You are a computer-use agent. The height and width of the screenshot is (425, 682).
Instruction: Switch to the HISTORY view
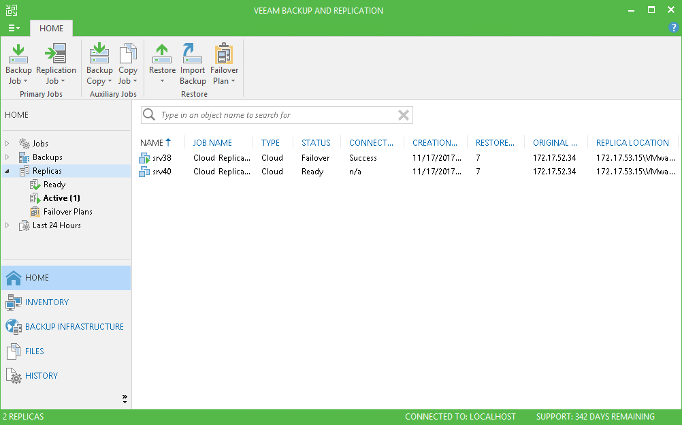(x=66, y=376)
